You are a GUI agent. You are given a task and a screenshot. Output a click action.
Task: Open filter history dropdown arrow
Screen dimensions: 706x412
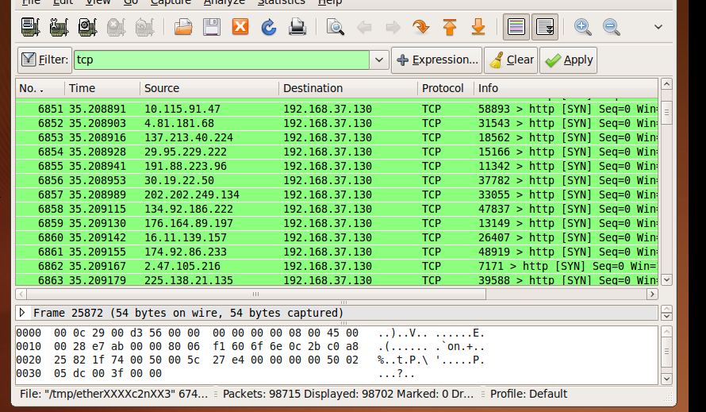pos(379,60)
